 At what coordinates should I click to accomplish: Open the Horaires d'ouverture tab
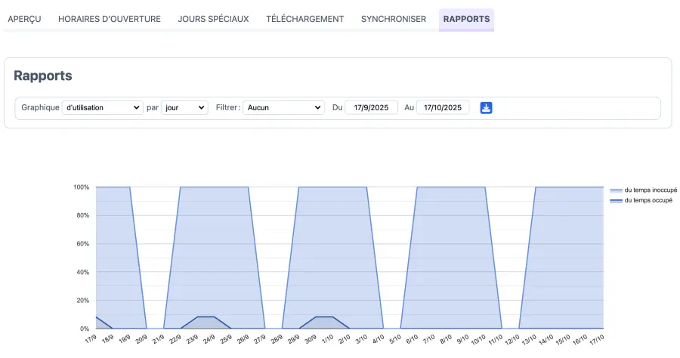[x=110, y=19]
